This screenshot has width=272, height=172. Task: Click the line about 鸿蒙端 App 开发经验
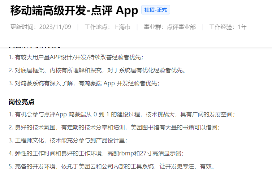[84, 83]
